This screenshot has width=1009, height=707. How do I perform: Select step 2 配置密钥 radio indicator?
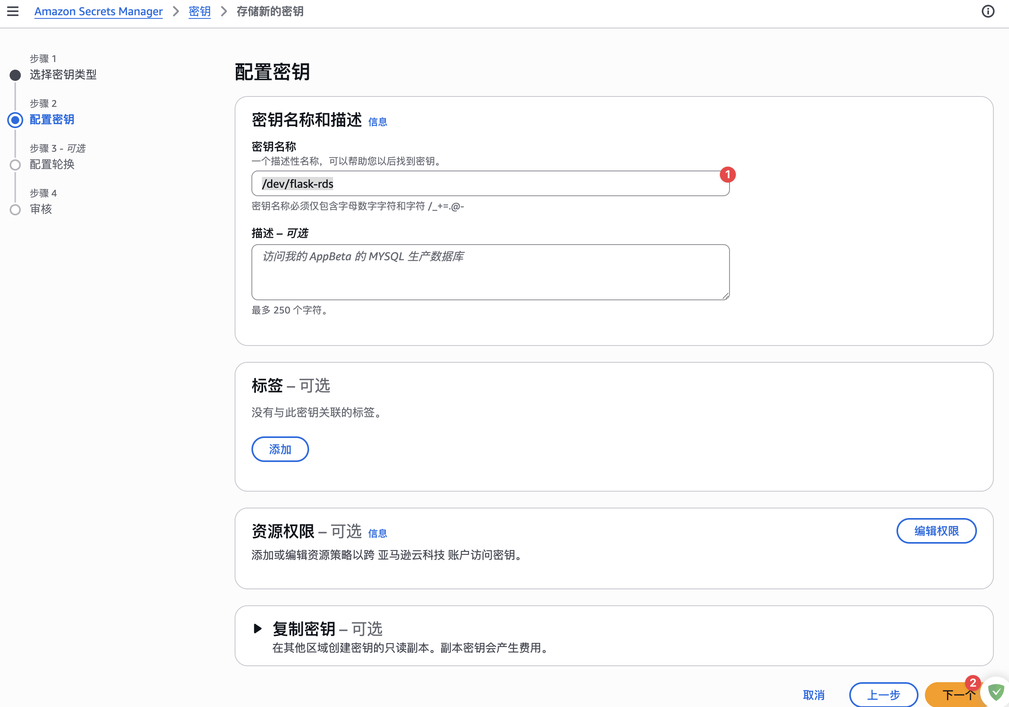(15, 120)
